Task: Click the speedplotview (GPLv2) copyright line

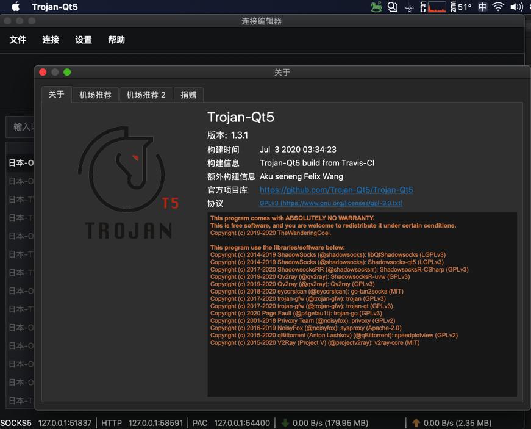Action: pyautogui.click(x=334, y=336)
